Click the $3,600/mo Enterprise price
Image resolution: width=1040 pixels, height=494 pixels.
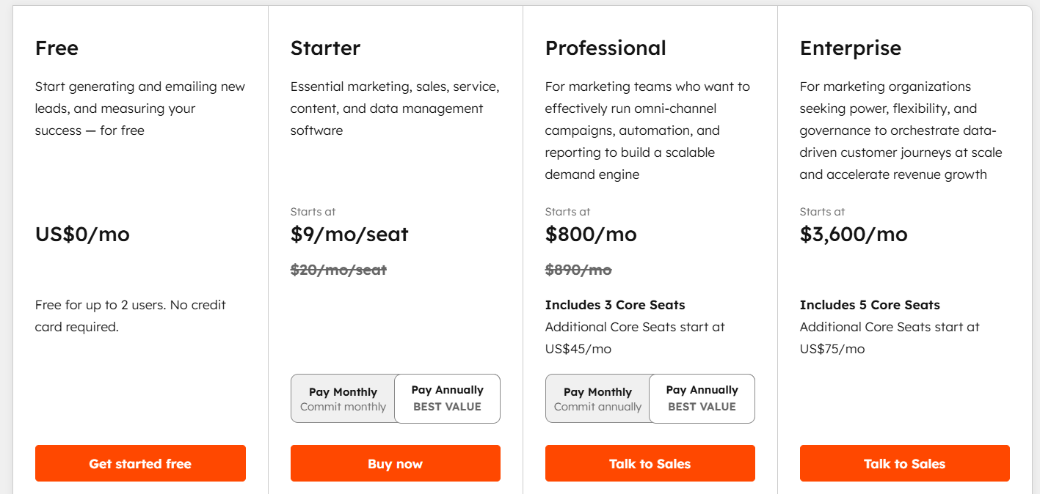pyautogui.click(x=854, y=234)
